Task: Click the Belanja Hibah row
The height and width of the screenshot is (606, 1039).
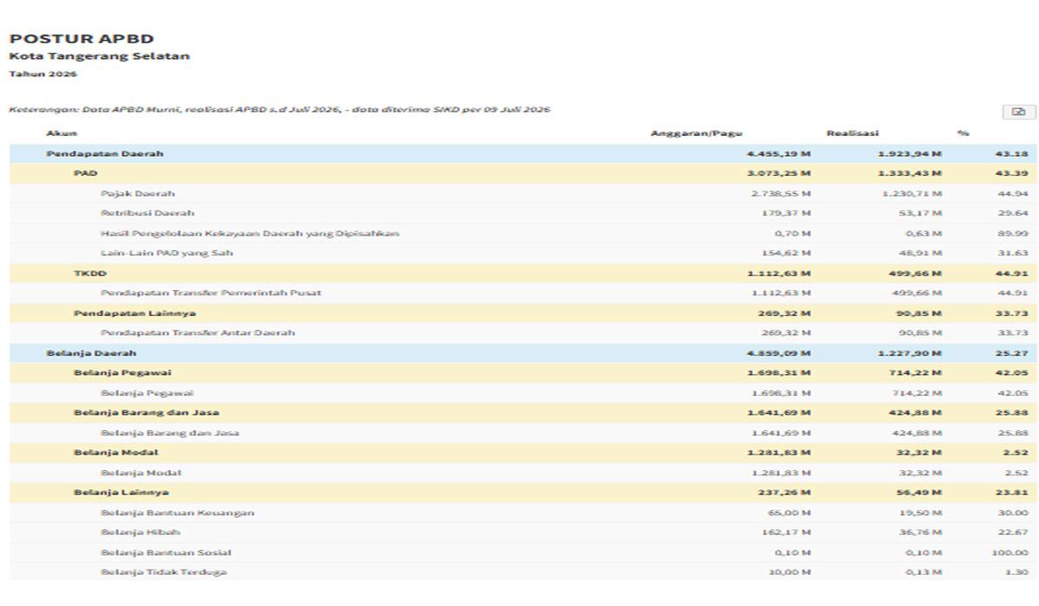Action: 519,532
